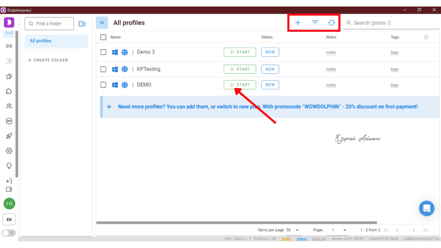The image size is (441, 248).
Task: Create a new profile with the plus icon
Action: pos(298,22)
